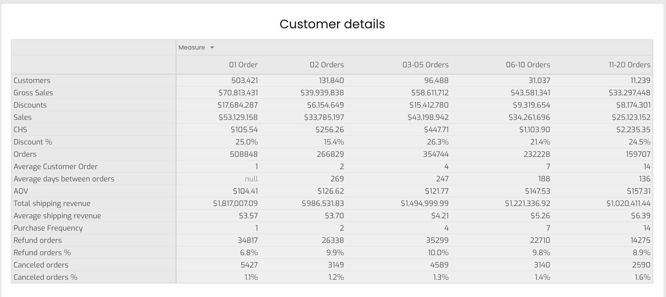
Task: Click the Canceled orders row label
Action: click(x=41, y=265)
